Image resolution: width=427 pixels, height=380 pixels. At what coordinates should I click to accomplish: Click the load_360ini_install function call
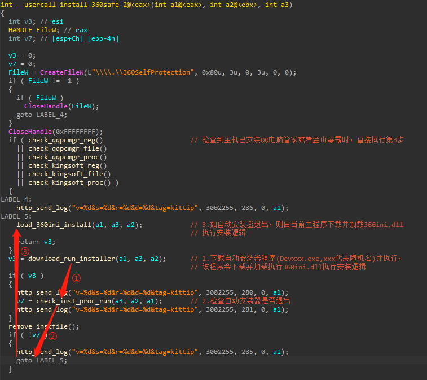[54, 225]
